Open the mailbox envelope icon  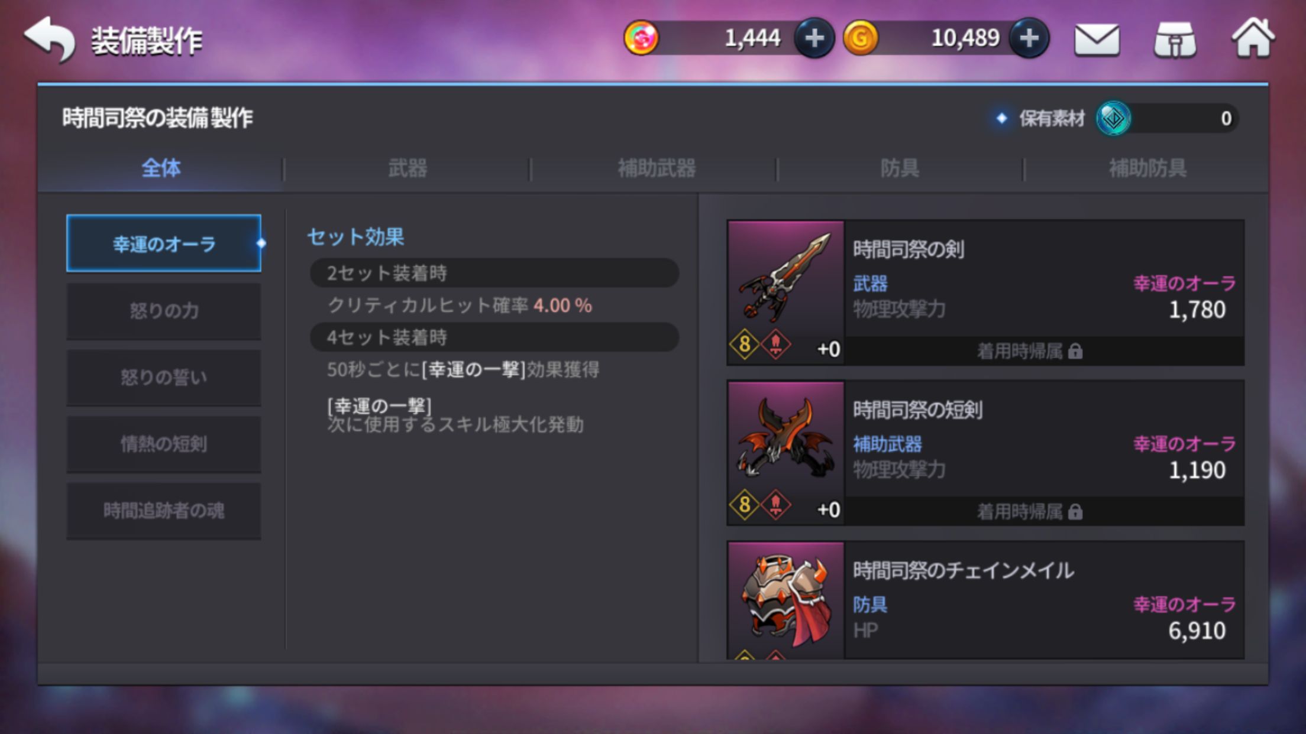[1097, 40]
